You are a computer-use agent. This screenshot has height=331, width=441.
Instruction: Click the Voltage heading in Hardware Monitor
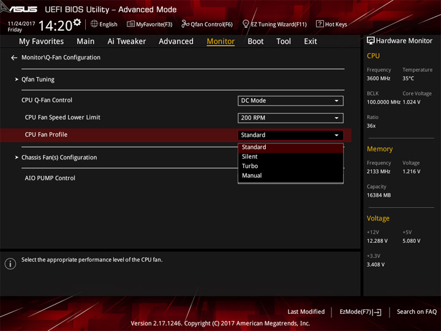pyautogui.click(x=378, y=218)
